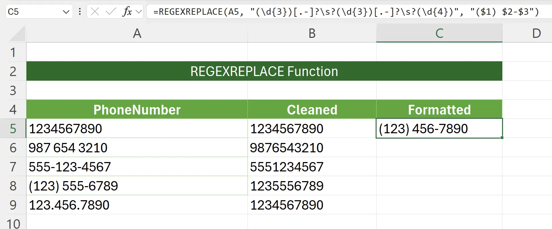Select cell containing 987 654 3210
The height and width of the screenshot is (229, 552).
[x=137, y=148]
